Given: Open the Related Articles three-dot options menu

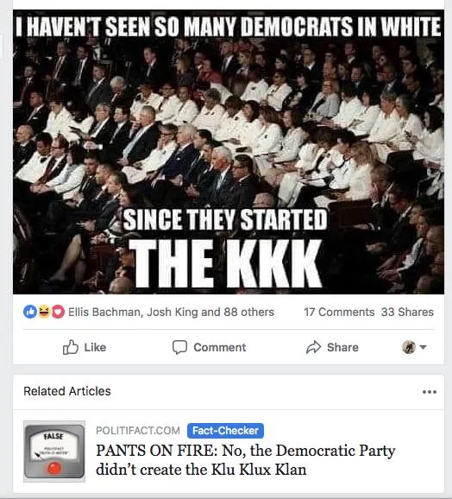Looking at the screenshot, I should 429,392.
